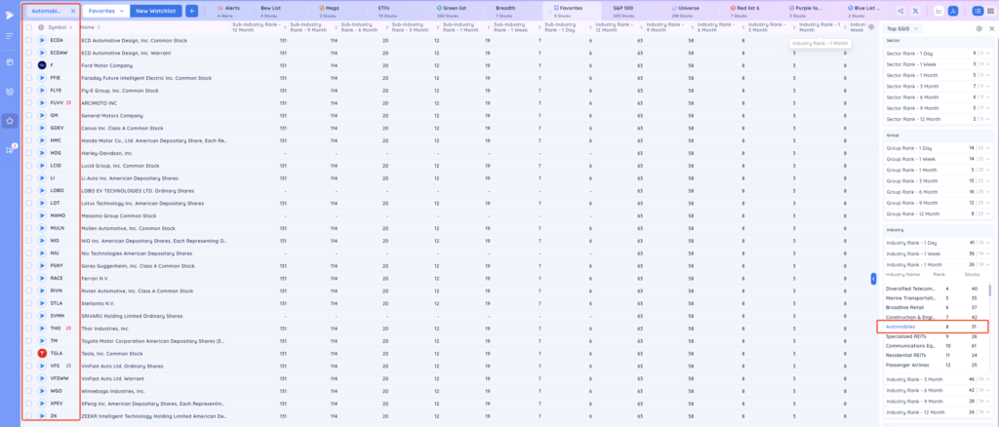Switch to the Red list 6 tab
Viewport: 999px width, 427px height.
click(744, 11)
